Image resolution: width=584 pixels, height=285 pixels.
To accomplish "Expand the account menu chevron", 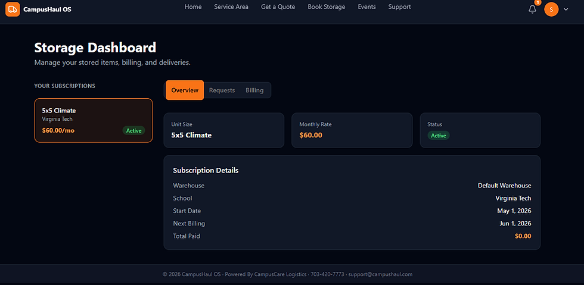I will pos(566,10).
